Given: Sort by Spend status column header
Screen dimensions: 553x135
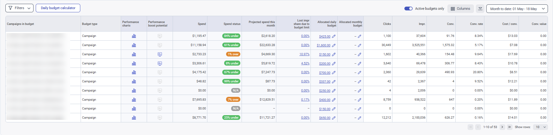Looking at the screenshot, I should (x=232, y=24).
